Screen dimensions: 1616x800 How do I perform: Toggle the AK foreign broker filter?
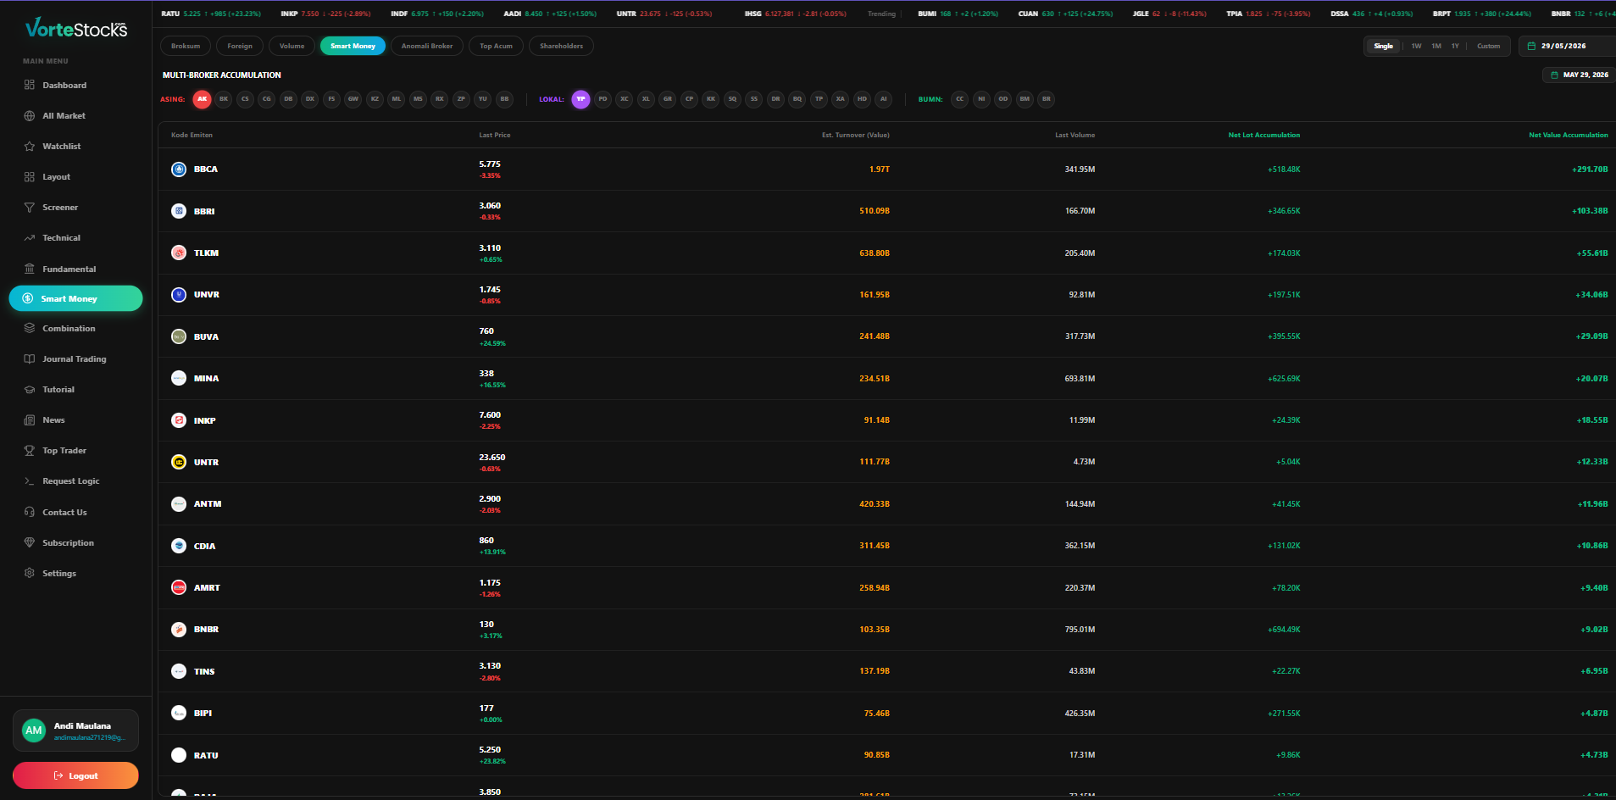click(202, 99)
